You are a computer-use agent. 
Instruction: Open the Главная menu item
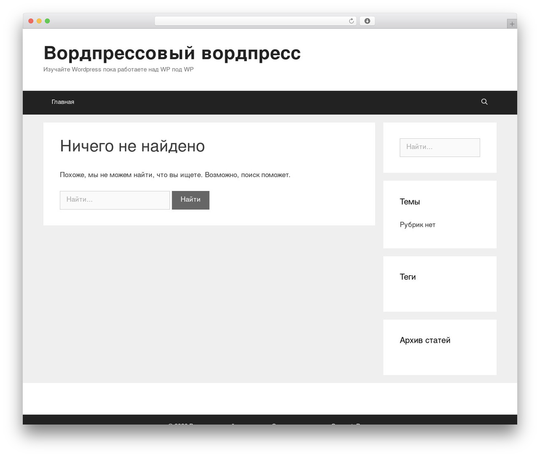coord(63,102)
